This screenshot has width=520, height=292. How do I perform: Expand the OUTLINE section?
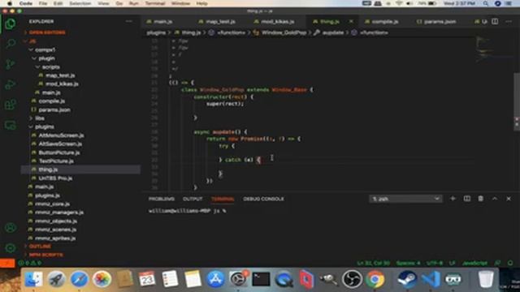pyautogui.click(x=40, y=247)
